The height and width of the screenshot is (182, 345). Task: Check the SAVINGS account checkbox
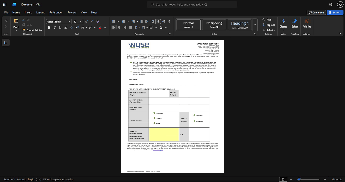(x=154, y=118)
